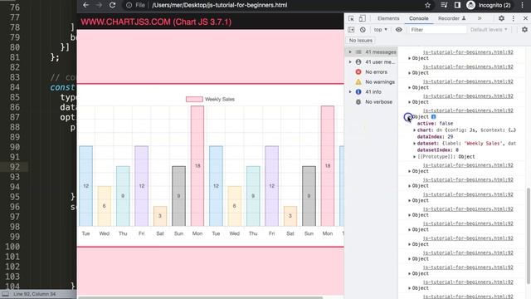
Task: Click the datasetIndex: 0 property line
Action: pos(438,149)
